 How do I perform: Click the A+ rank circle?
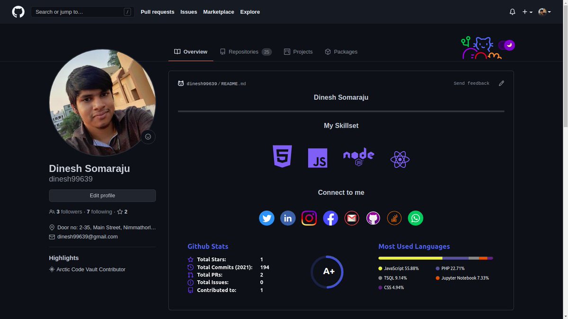pyautogui.click(x=327, y=272)
